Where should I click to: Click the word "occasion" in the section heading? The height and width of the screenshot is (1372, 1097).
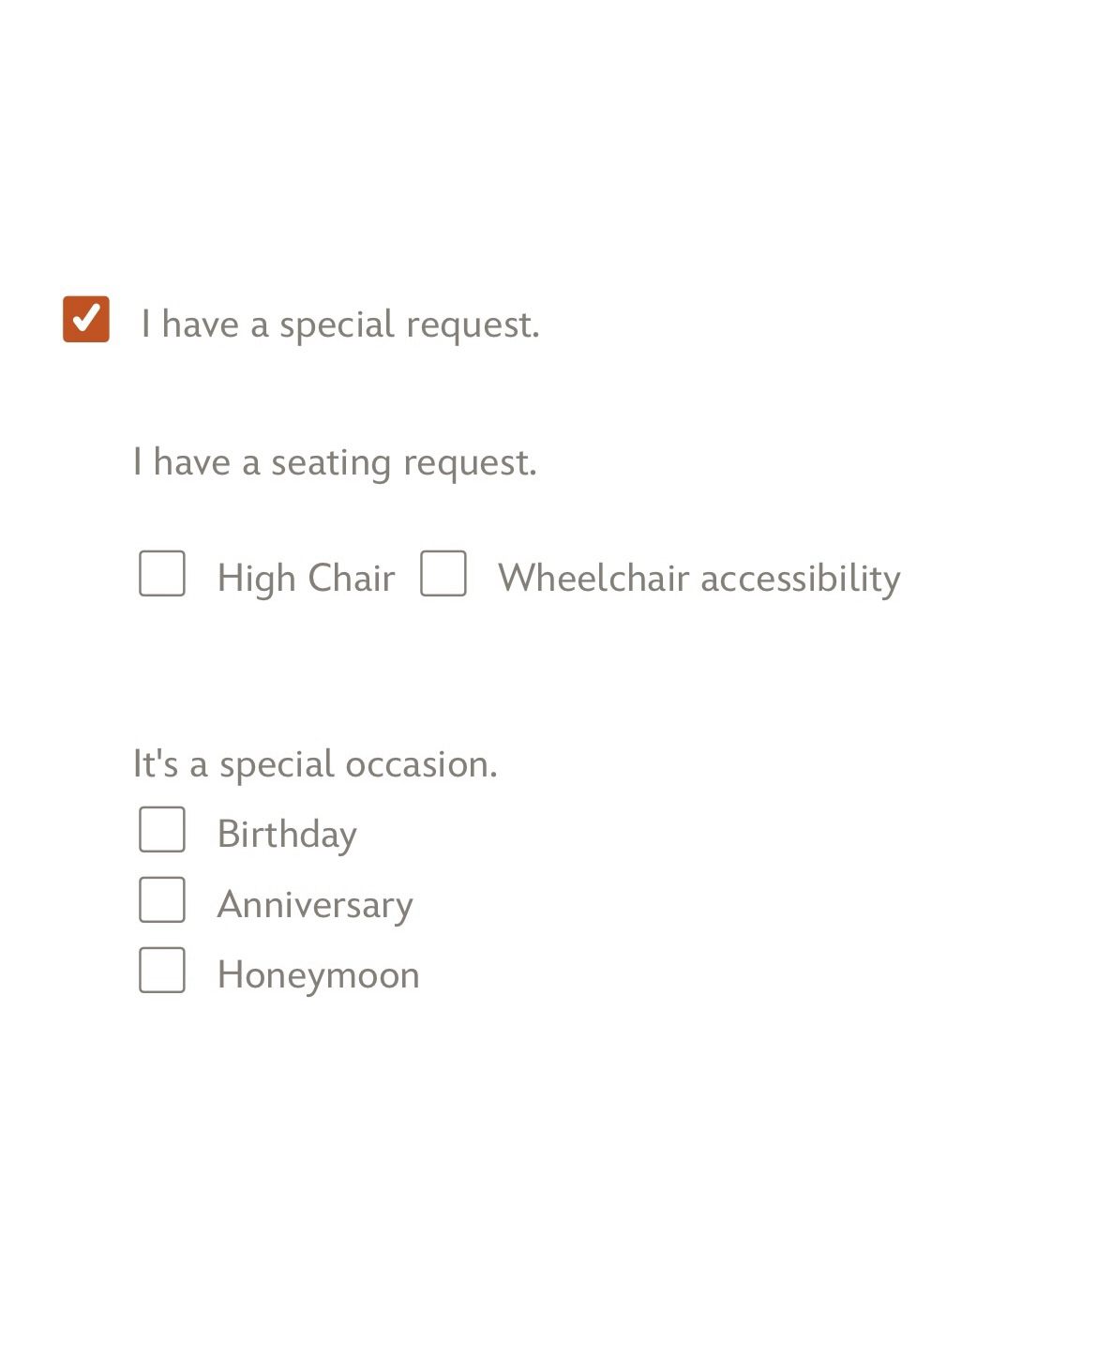click(419, 764)
